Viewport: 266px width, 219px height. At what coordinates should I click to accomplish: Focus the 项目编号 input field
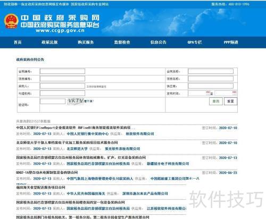[62, 79]
